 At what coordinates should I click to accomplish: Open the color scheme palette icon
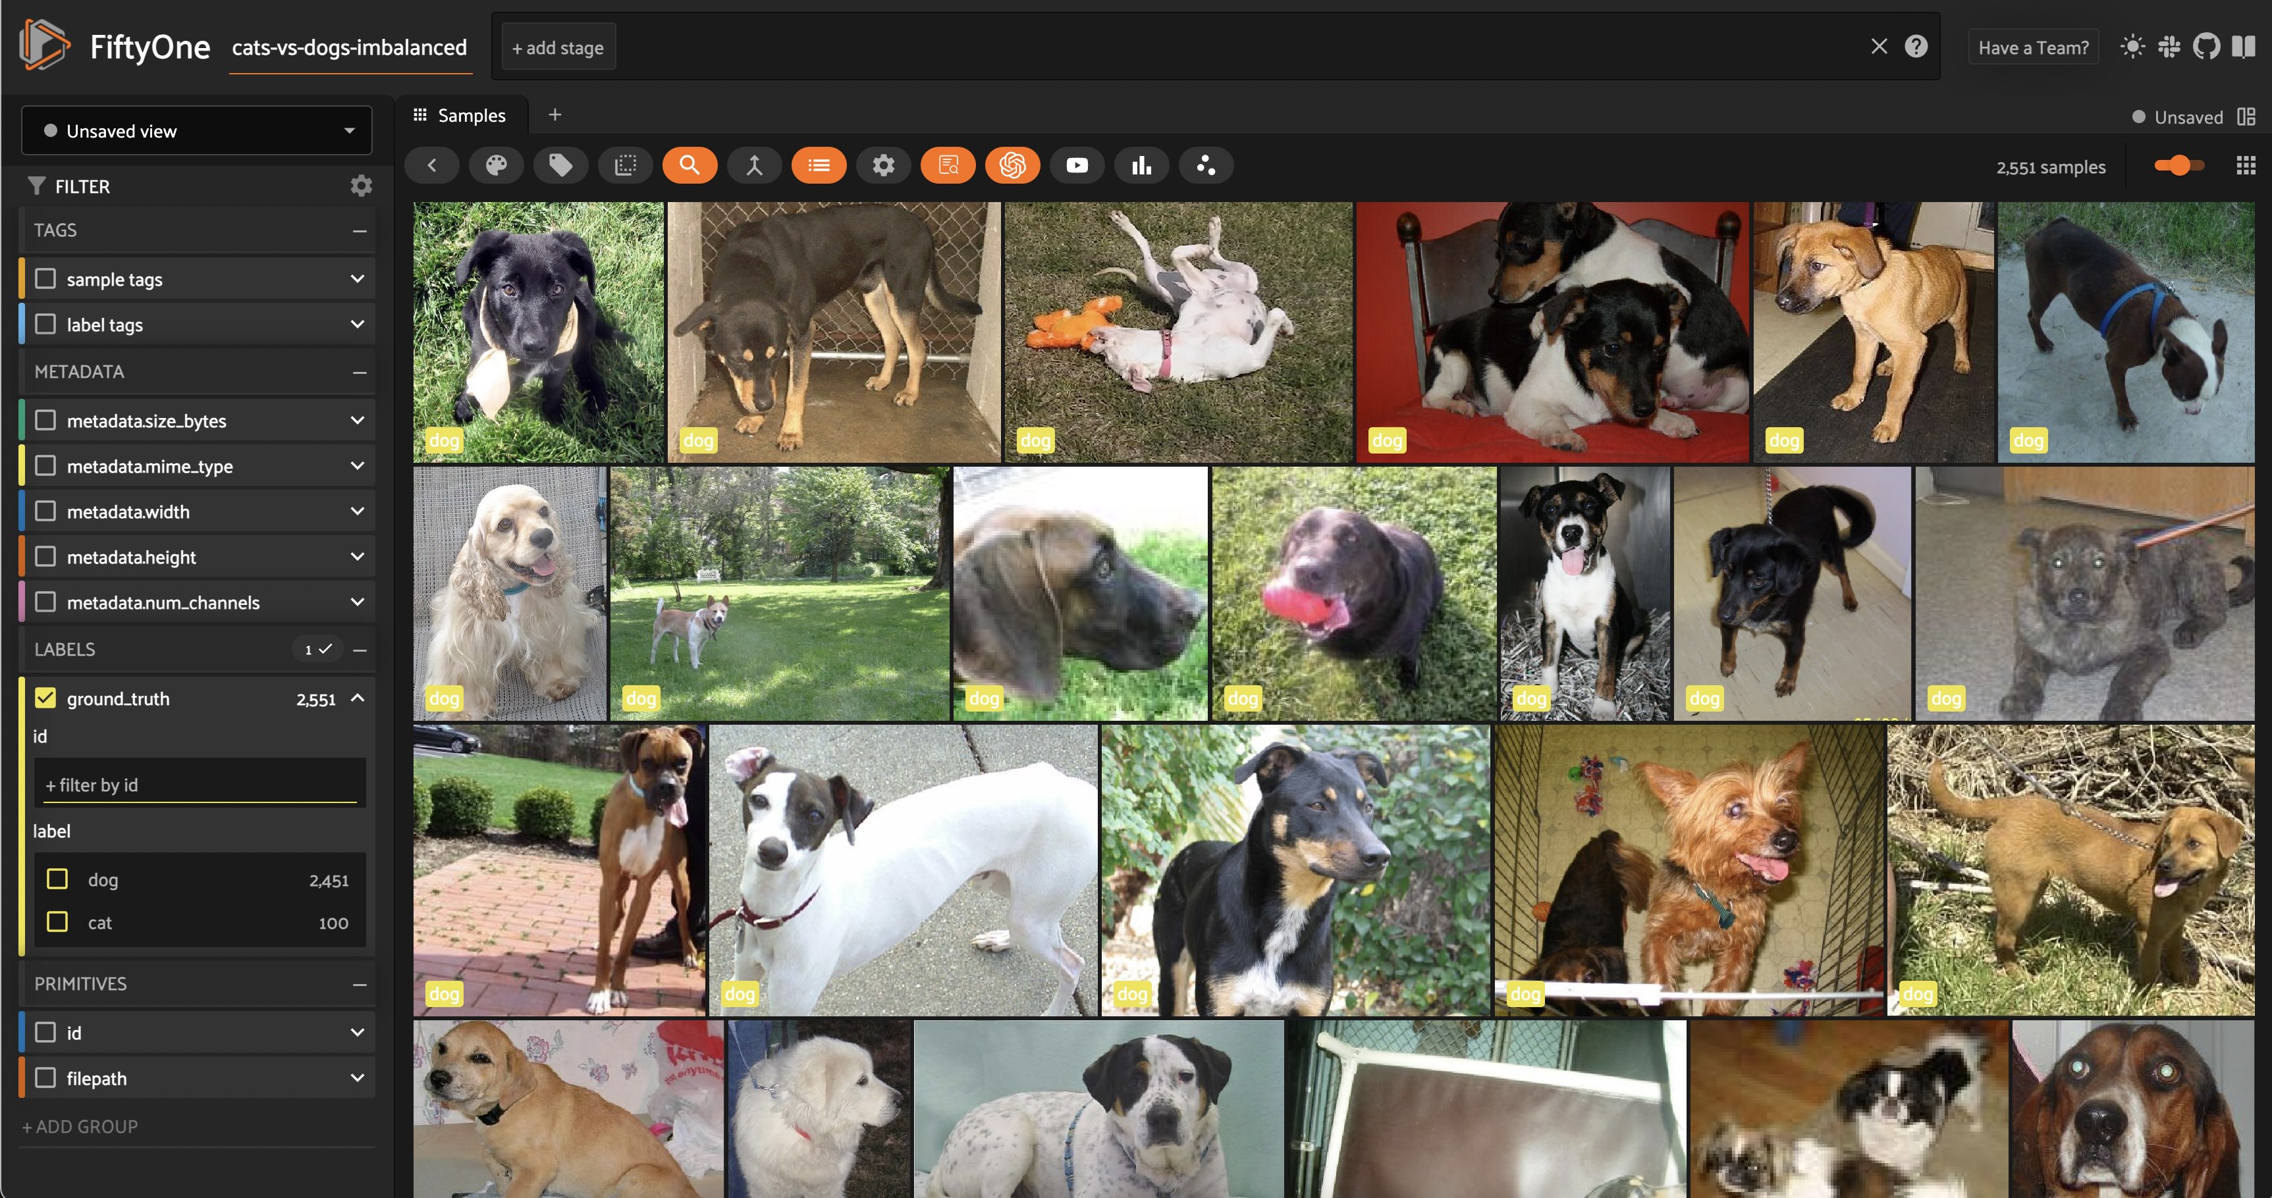497,165
